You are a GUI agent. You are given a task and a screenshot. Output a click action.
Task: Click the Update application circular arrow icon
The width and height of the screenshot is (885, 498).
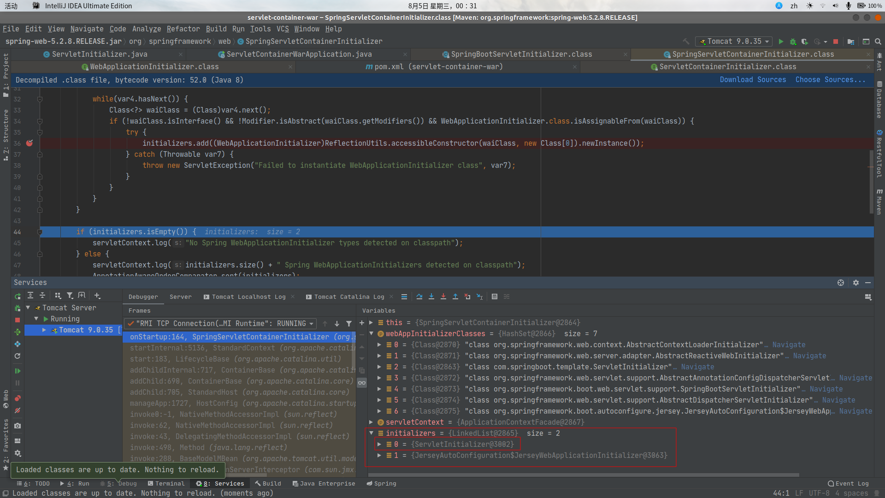tap(18, 356)
